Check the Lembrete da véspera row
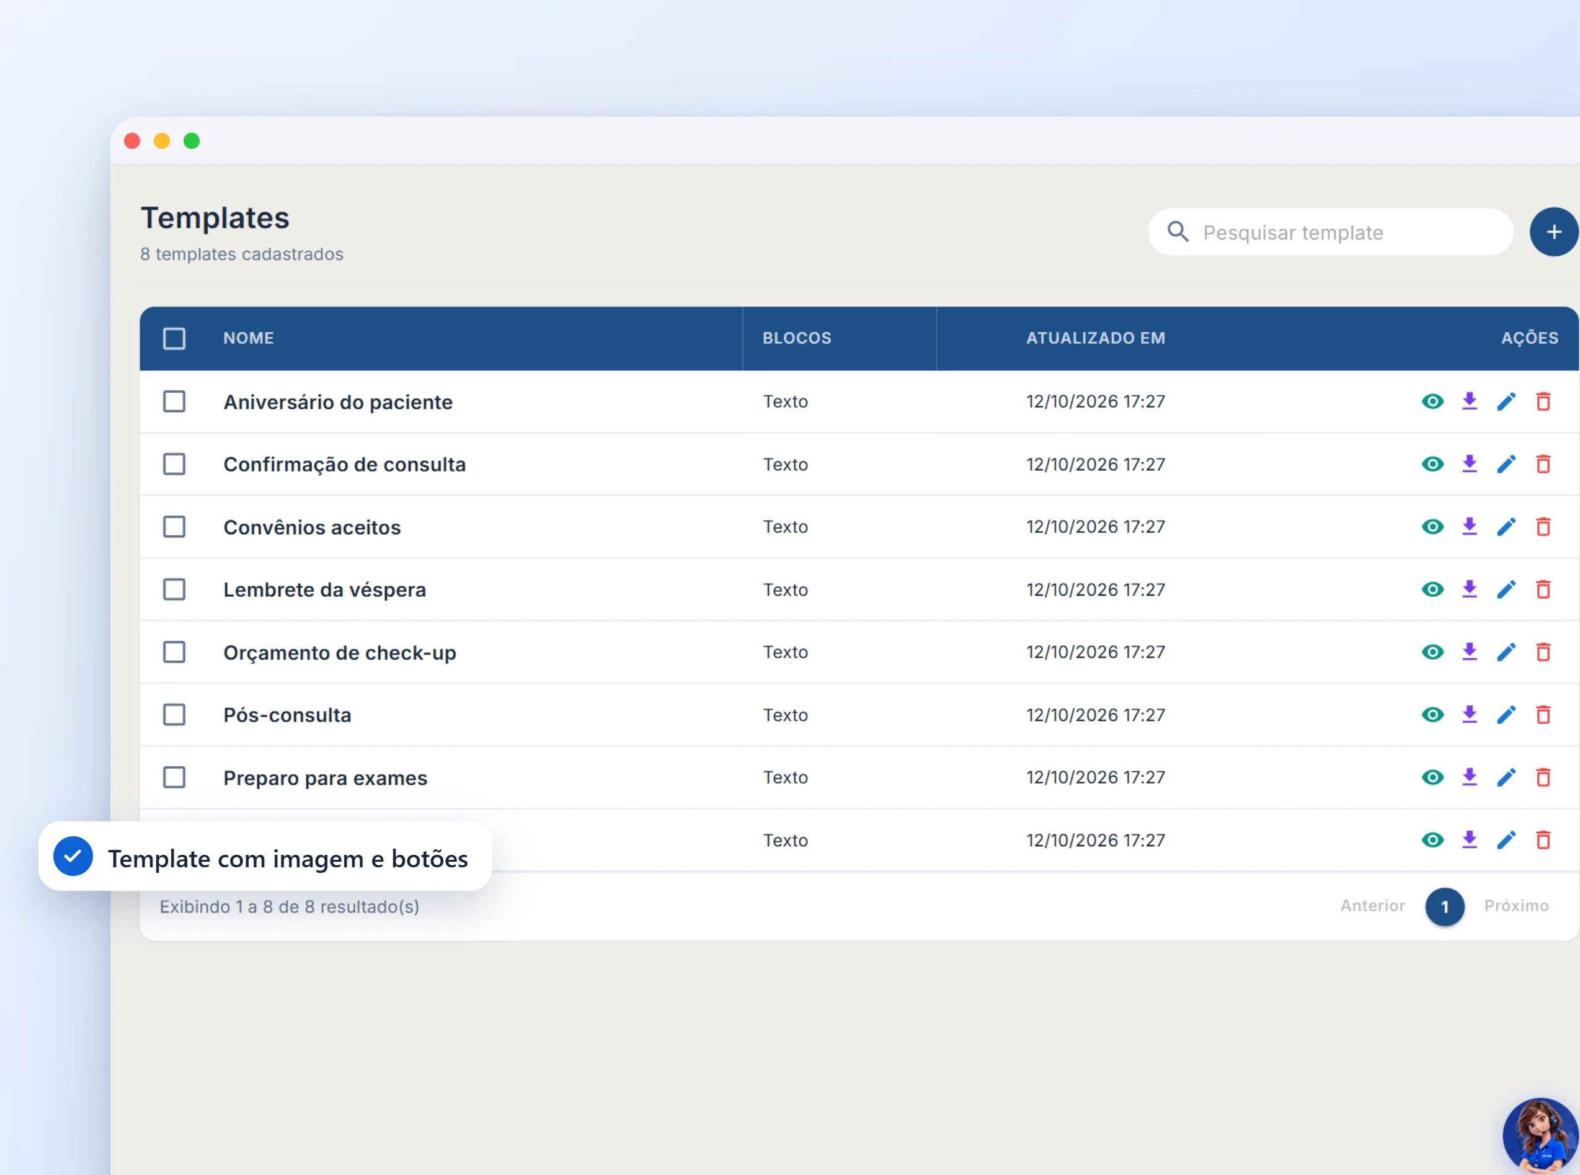This screenshot has width=1580, height=1175. point(174,589)
